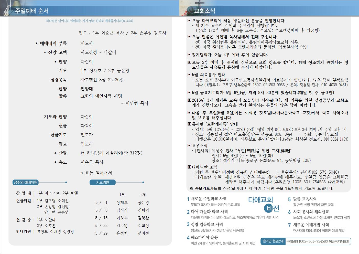Click the 교회소식 header title

point(204,11)
